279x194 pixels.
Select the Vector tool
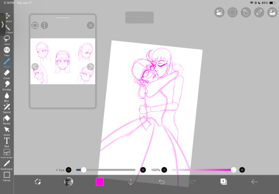coord(7,131)
